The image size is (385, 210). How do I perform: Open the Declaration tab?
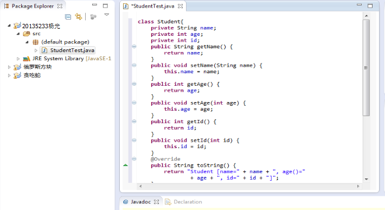188,202
